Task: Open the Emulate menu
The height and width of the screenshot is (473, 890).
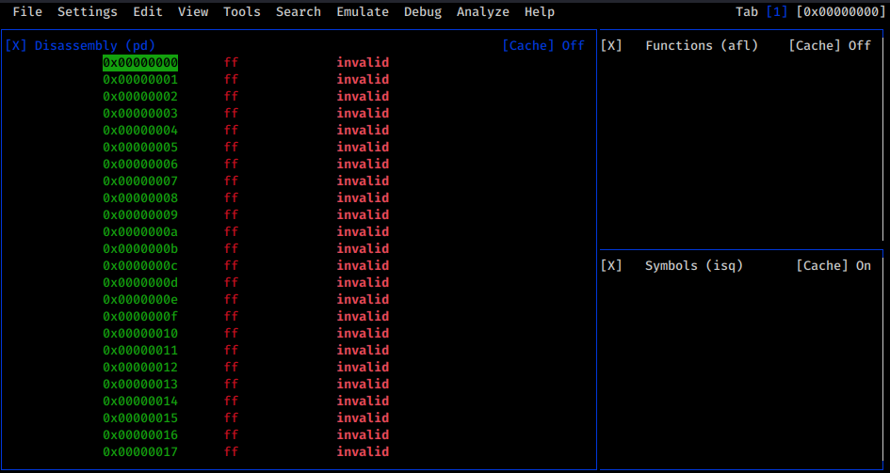Action: pos(363,12)
